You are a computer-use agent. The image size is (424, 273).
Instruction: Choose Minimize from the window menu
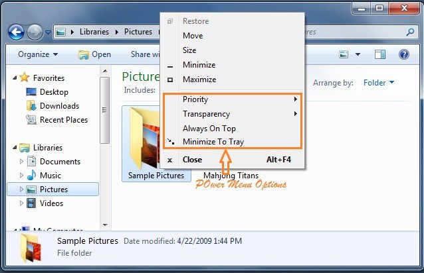click(x=232, y=65)
